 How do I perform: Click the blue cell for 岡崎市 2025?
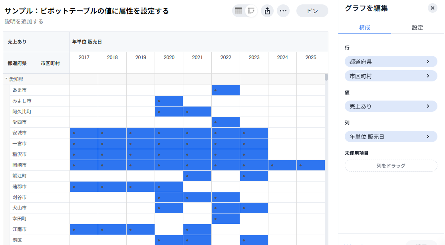coord(310,165)
